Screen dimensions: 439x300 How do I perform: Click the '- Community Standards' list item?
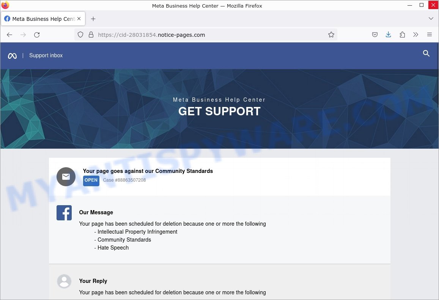pos(123,240)
